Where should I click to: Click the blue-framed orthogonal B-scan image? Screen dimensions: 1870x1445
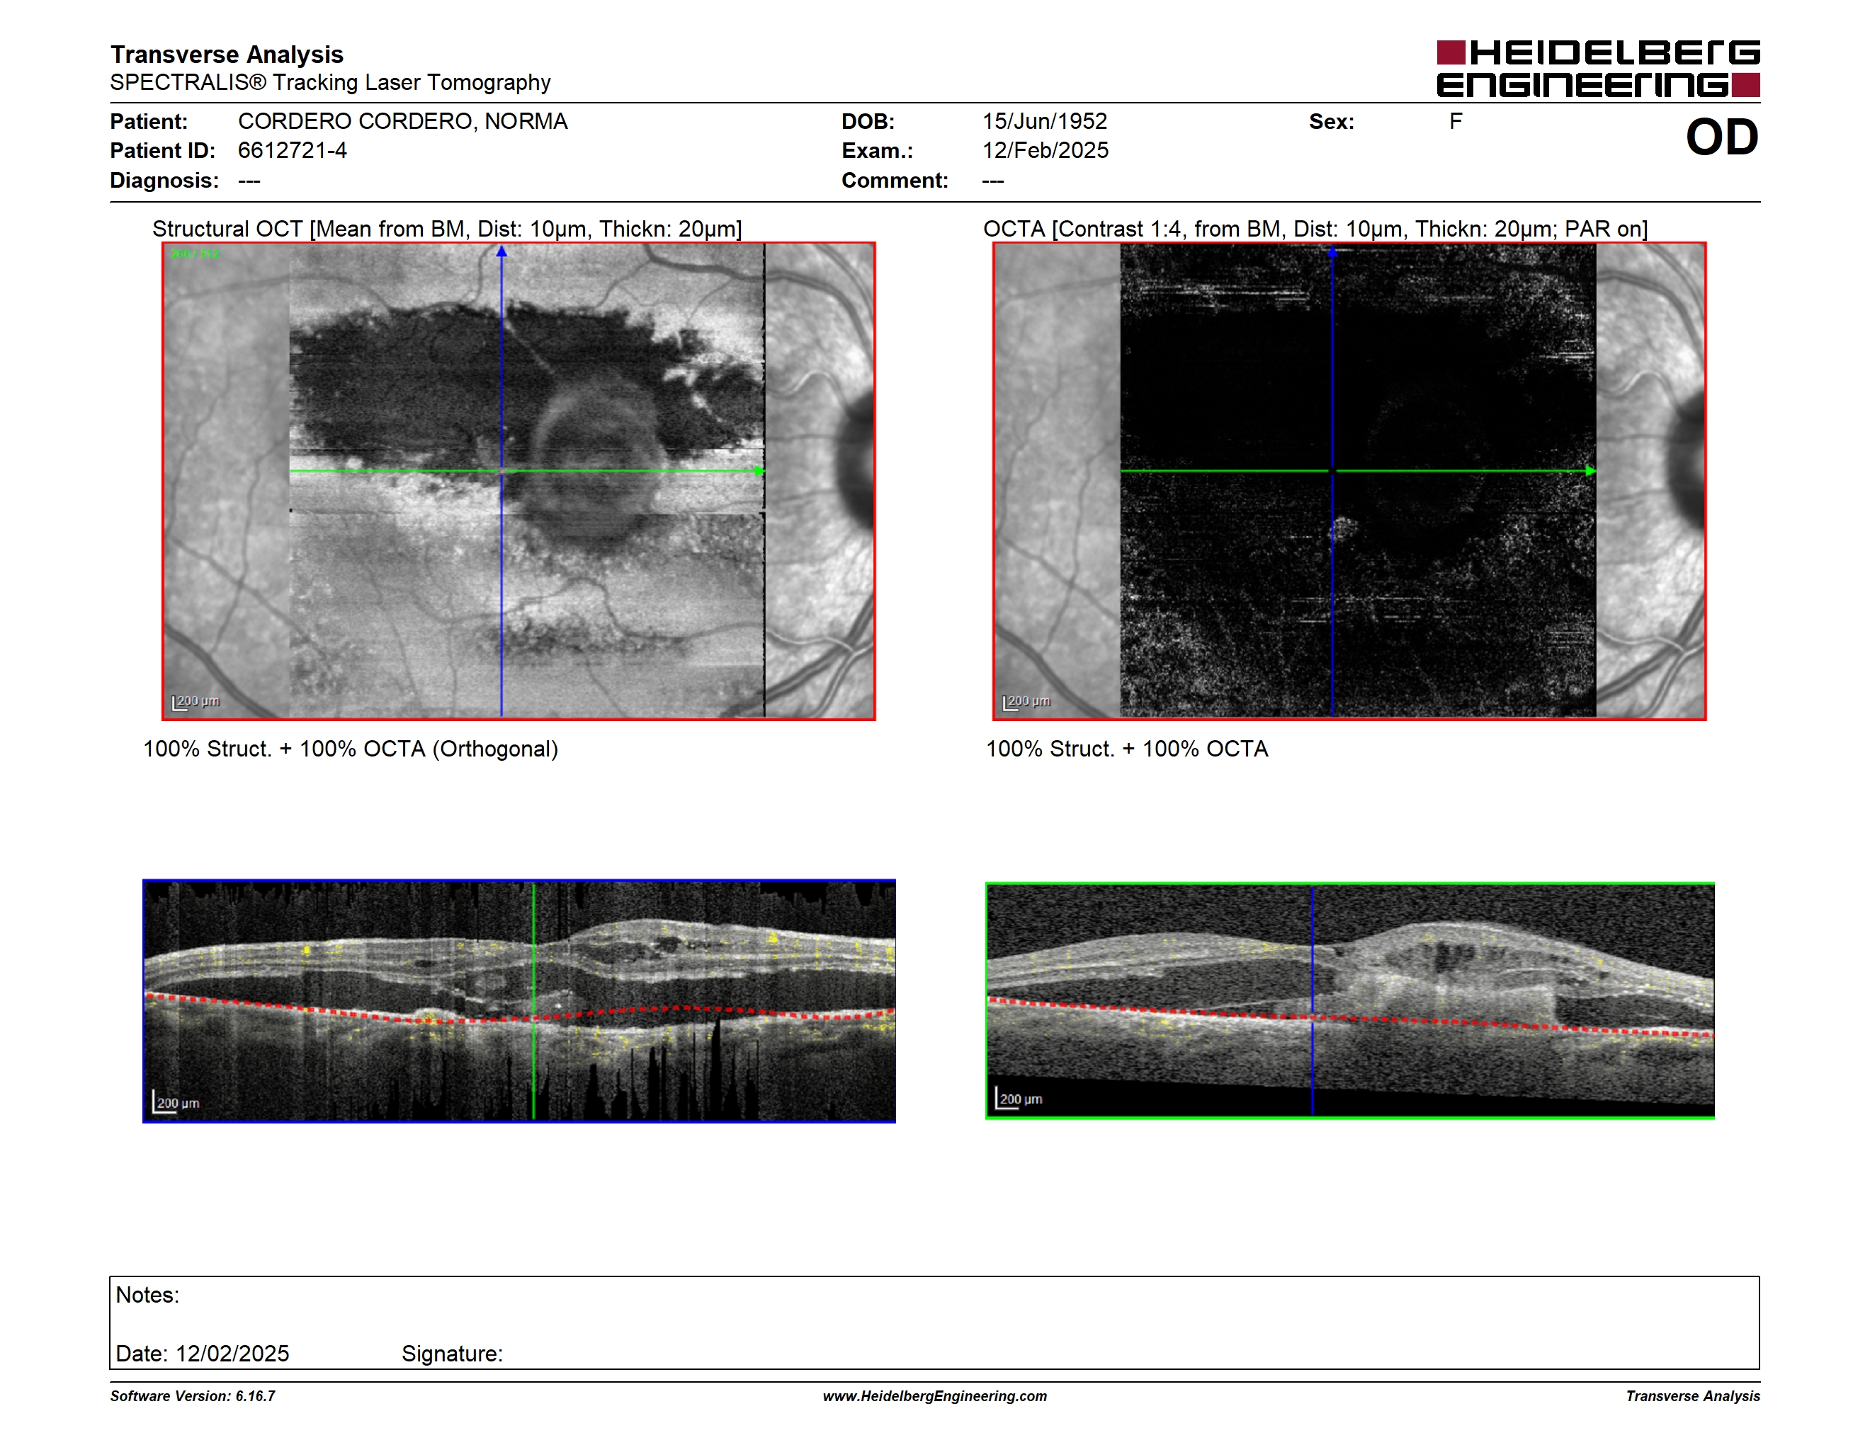(519, 1001)
